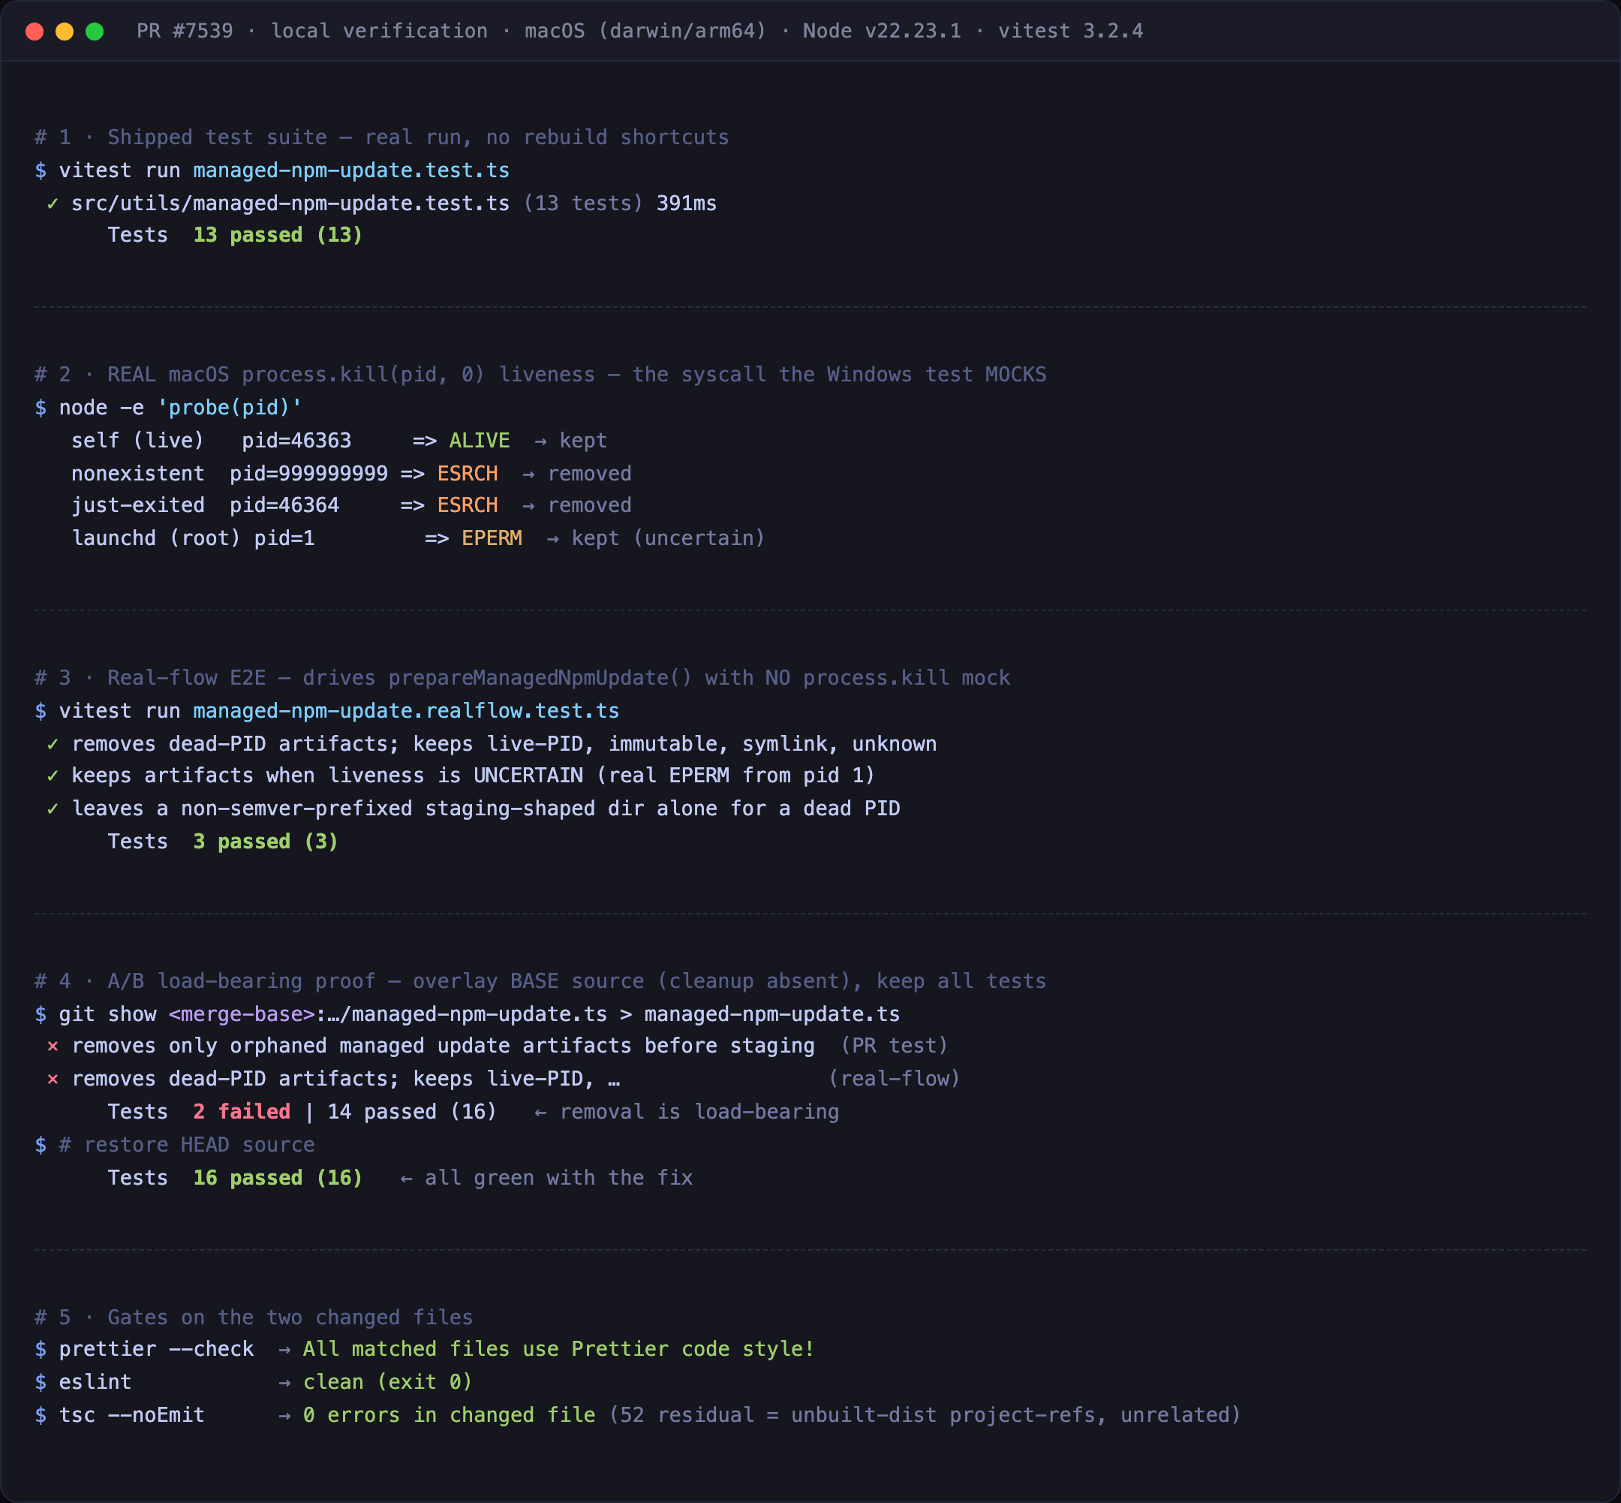Click '0 errors in changed file' output
The image size is (1621, 1503).
coord(449,1415)
